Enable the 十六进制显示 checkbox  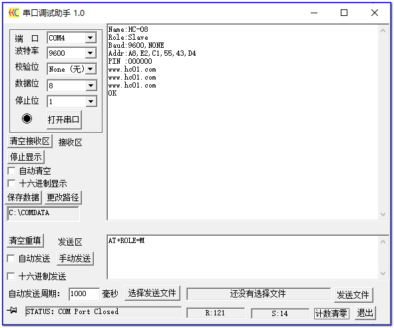pyautogui.click(x=11, y=183)
